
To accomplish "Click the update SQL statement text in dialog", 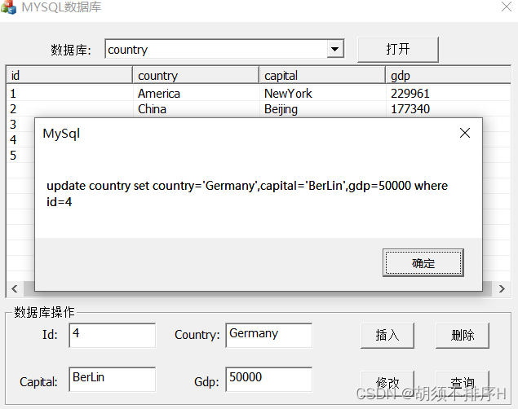I will tap(247, 194).
